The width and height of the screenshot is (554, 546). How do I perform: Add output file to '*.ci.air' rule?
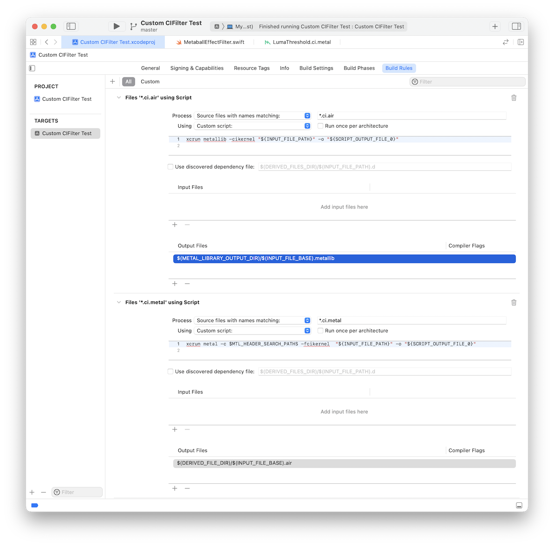click(175, 284)
